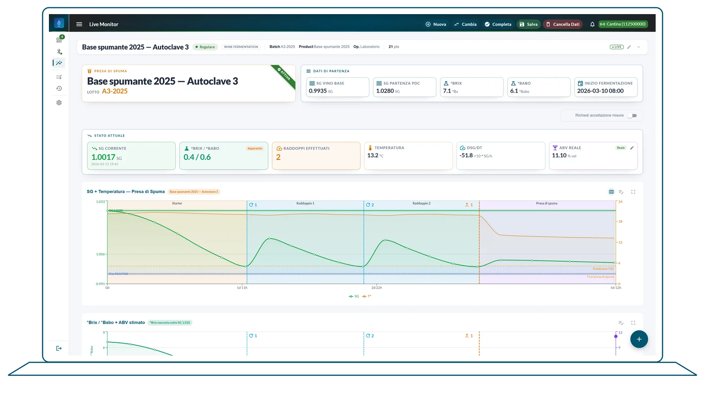The image size is (705, 397).
Task: Expand SG Temperatura chart to fullscreen
Action: coord(633,192)
